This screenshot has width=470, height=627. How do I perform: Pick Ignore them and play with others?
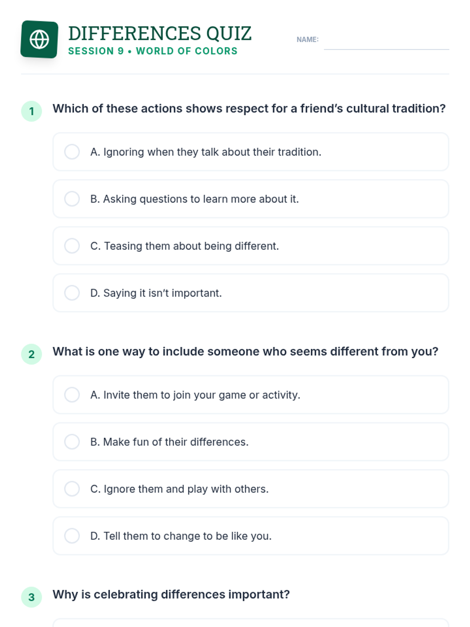pos(72,489)
